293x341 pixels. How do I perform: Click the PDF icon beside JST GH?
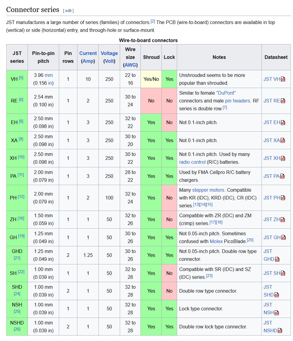pos(283,237)
